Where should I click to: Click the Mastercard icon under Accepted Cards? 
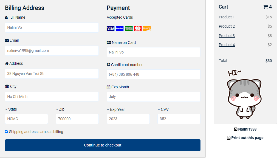[138, 28]
